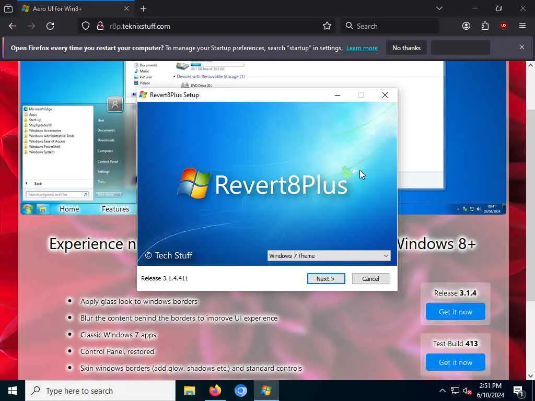
Task: Open File Explorer from the taskbar
Action: [189, 391]
